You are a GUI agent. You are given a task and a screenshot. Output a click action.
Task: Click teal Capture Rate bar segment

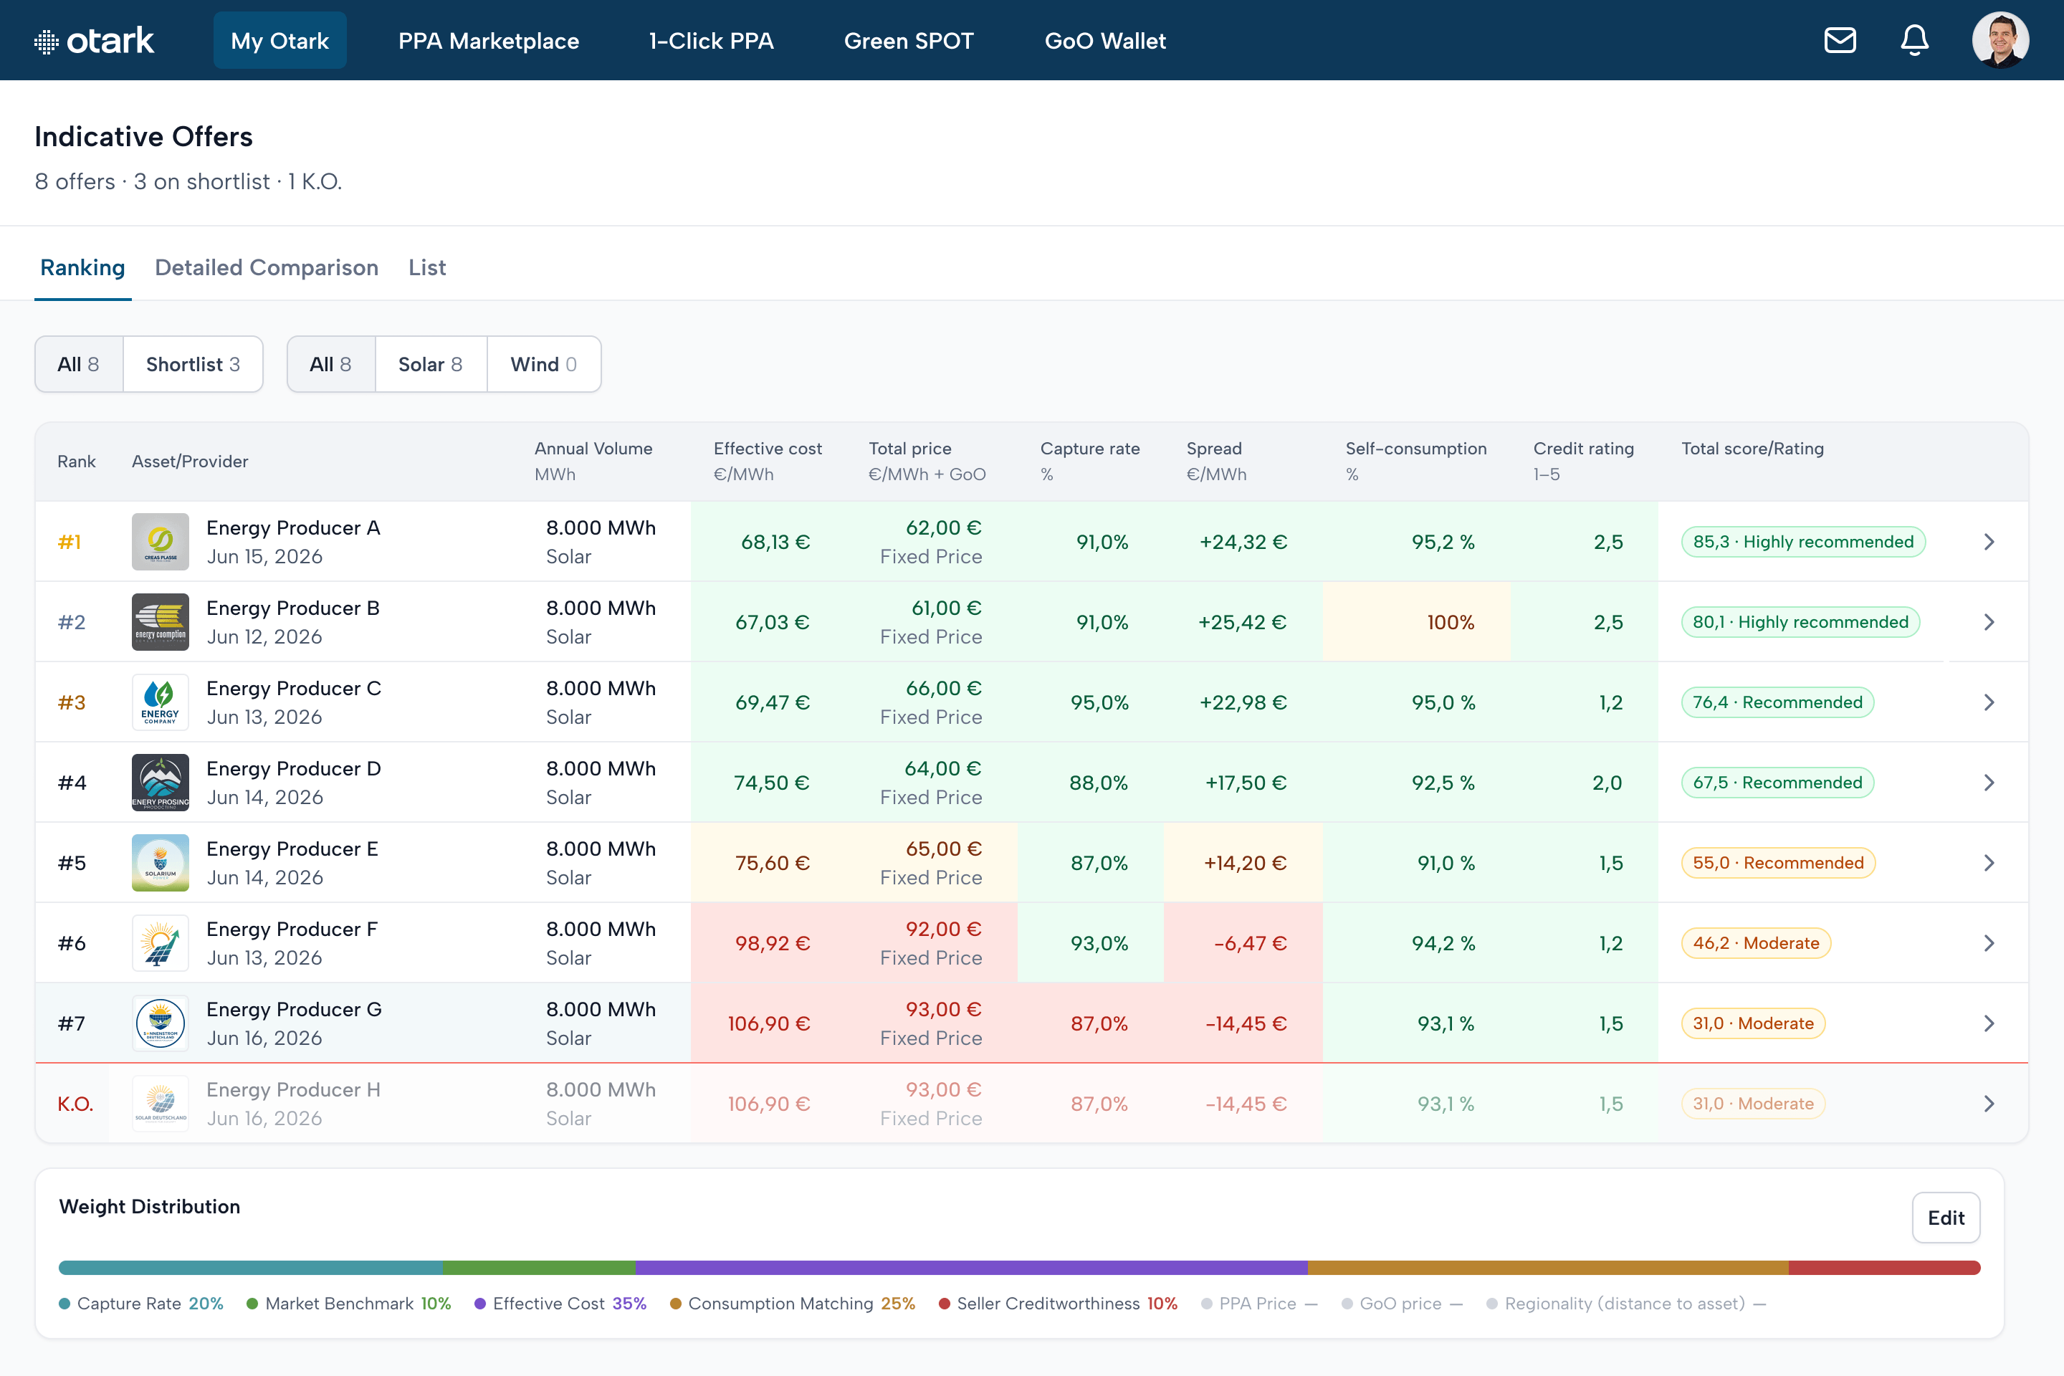[251, 1267]
